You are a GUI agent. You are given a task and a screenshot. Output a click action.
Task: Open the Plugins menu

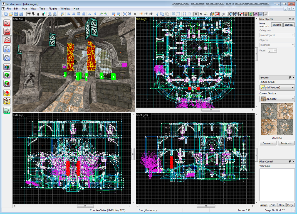53,9
